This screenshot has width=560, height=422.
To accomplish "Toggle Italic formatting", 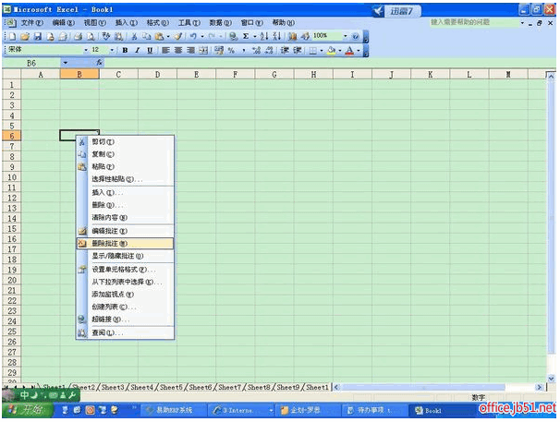I will (137, 51).
